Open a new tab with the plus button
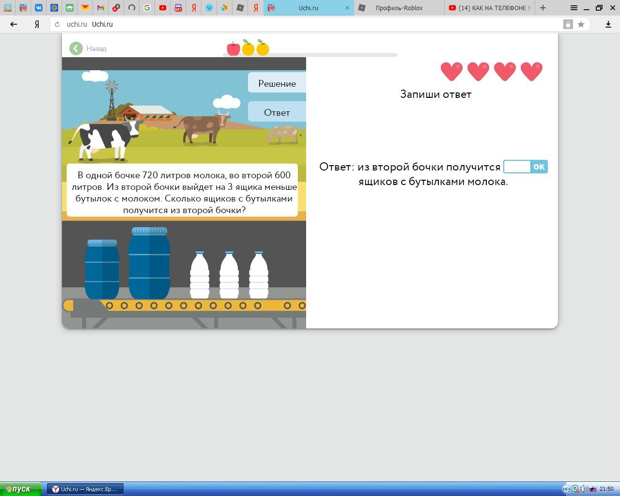 (543, 8)
